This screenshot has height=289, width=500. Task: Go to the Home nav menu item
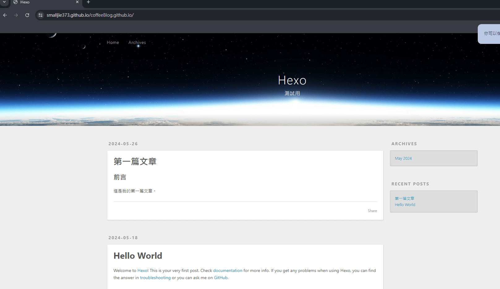click(x=113, y=43)
